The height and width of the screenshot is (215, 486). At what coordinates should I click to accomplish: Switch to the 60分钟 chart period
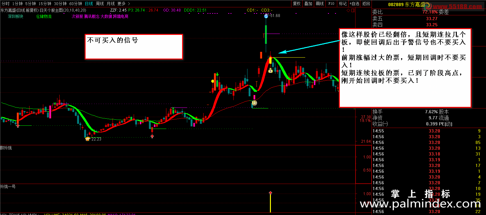[x=76, y=4]
